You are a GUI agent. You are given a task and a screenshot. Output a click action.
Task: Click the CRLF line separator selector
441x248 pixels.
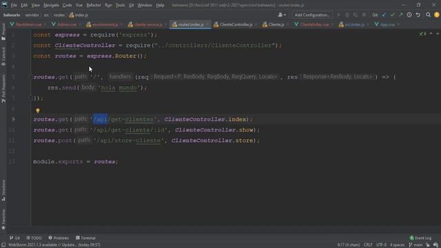coord(367,245)
